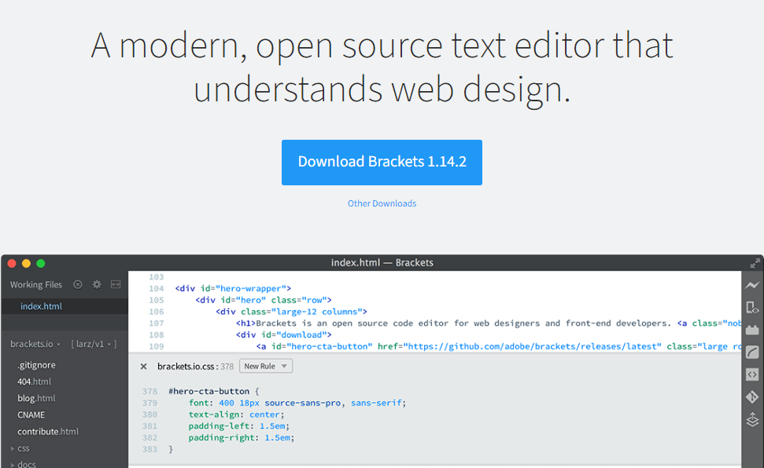Screen dimensions: 764x468
Task: Open the Working Files gear settings icon
Action: click(97, 284)
